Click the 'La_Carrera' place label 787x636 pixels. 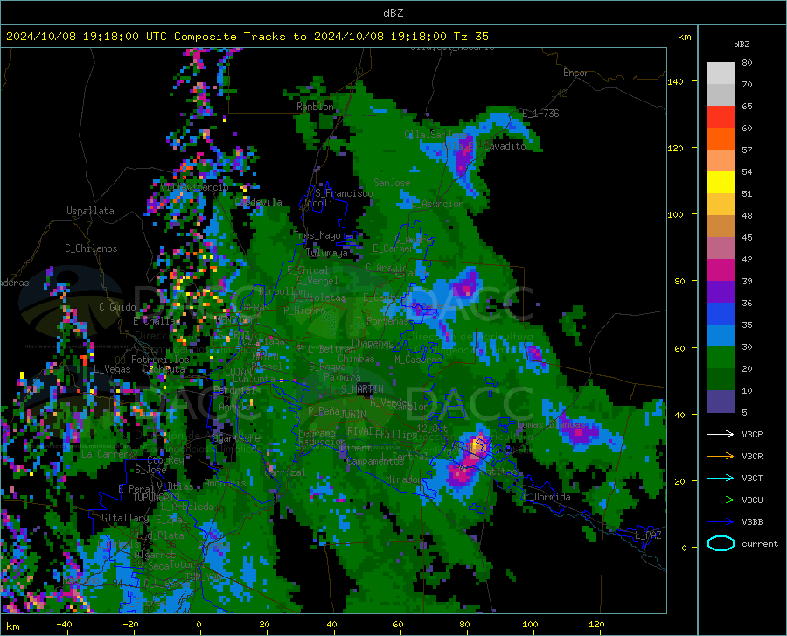tap(108, 454)
